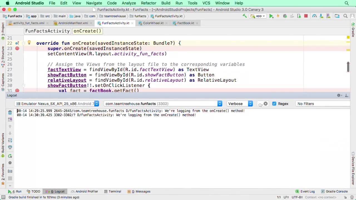This screenshot has width=356, height=200.
Task: Toggle the breakpoint on line 23
Action: [x=17, y=48]
